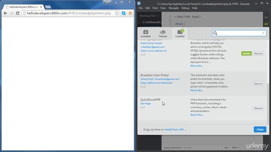Screen dimensions: 271x152
Task: Select the hellodevelopers.890m.com Chrome tab
Action: point(24,7)
